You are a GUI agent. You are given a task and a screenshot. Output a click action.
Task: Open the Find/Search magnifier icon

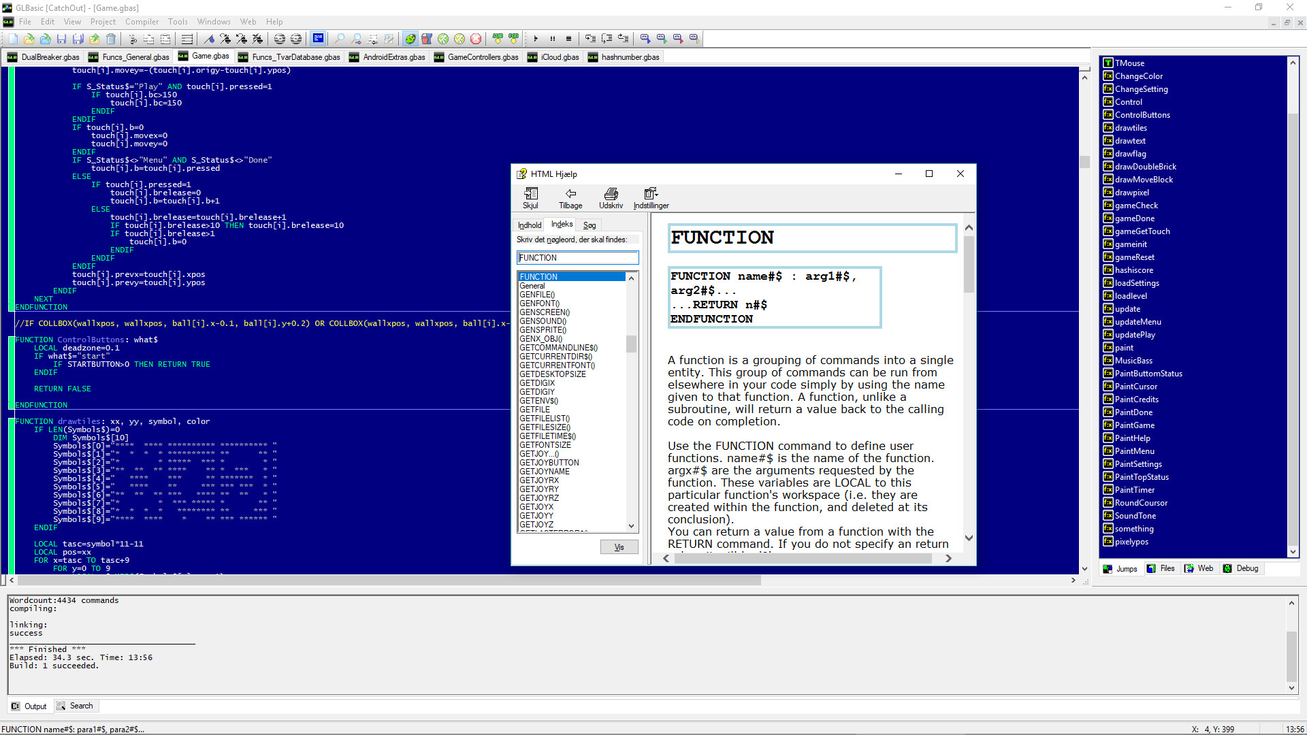coord(339,39)
